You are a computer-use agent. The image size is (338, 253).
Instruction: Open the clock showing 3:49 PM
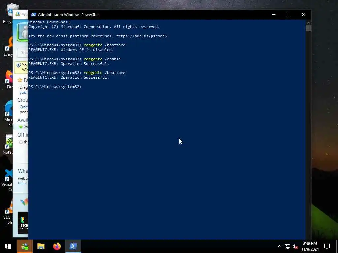(x=310, y=243)
